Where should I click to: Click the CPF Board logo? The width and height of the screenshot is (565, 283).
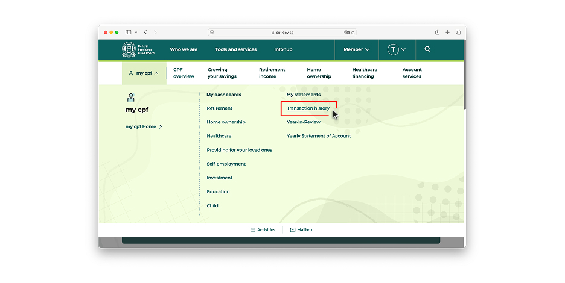tap(138, 49)
